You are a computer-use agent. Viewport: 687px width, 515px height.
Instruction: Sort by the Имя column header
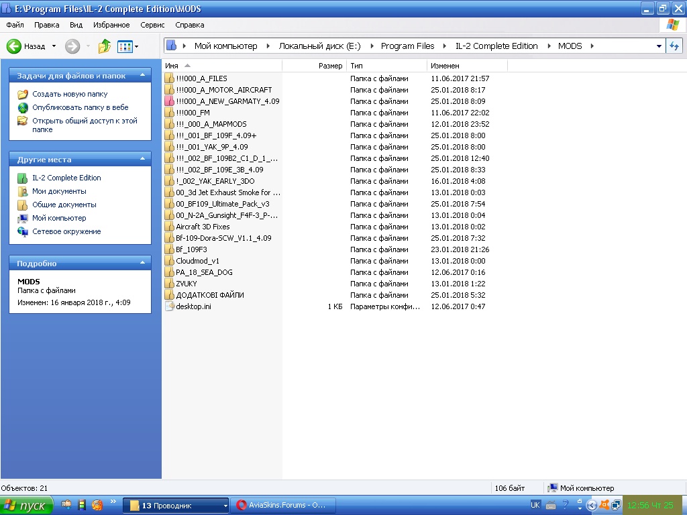tap(221, 66)
